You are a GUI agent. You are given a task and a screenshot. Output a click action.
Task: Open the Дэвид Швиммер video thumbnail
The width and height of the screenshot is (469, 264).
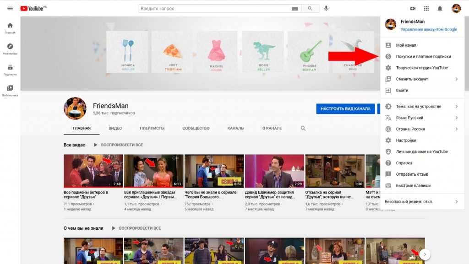pyautogui.click(x=274, y=171)
